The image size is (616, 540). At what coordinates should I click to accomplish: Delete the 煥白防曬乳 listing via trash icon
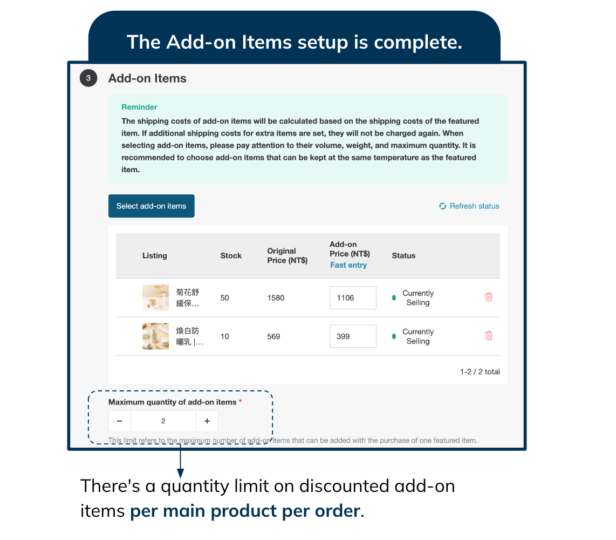[489, 335]
